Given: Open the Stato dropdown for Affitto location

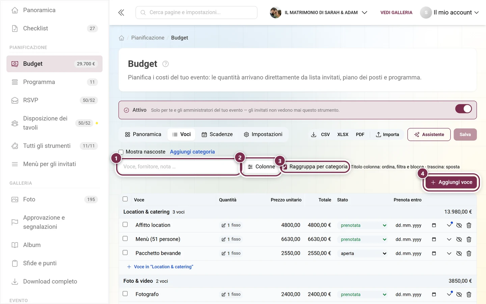Looking at the screenshot, I should 363,225.
